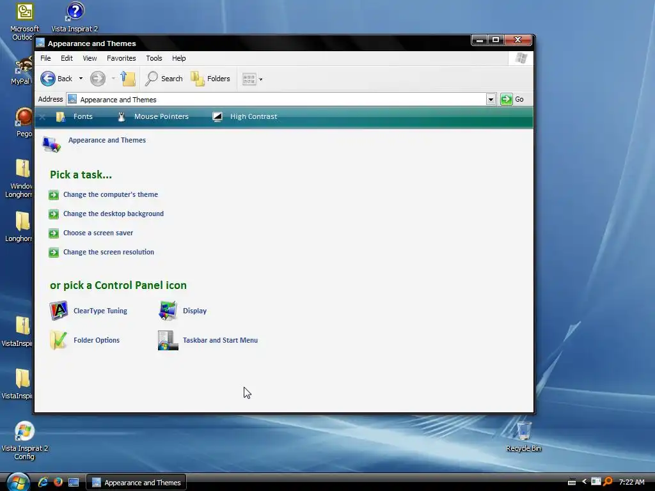
Task: Click the arrow icon beside Change the screen resolution
Action: [54, 253]
